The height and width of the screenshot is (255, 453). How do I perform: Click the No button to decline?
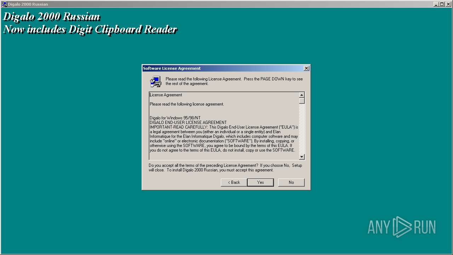pyautogui.click(x=291, y=182)
